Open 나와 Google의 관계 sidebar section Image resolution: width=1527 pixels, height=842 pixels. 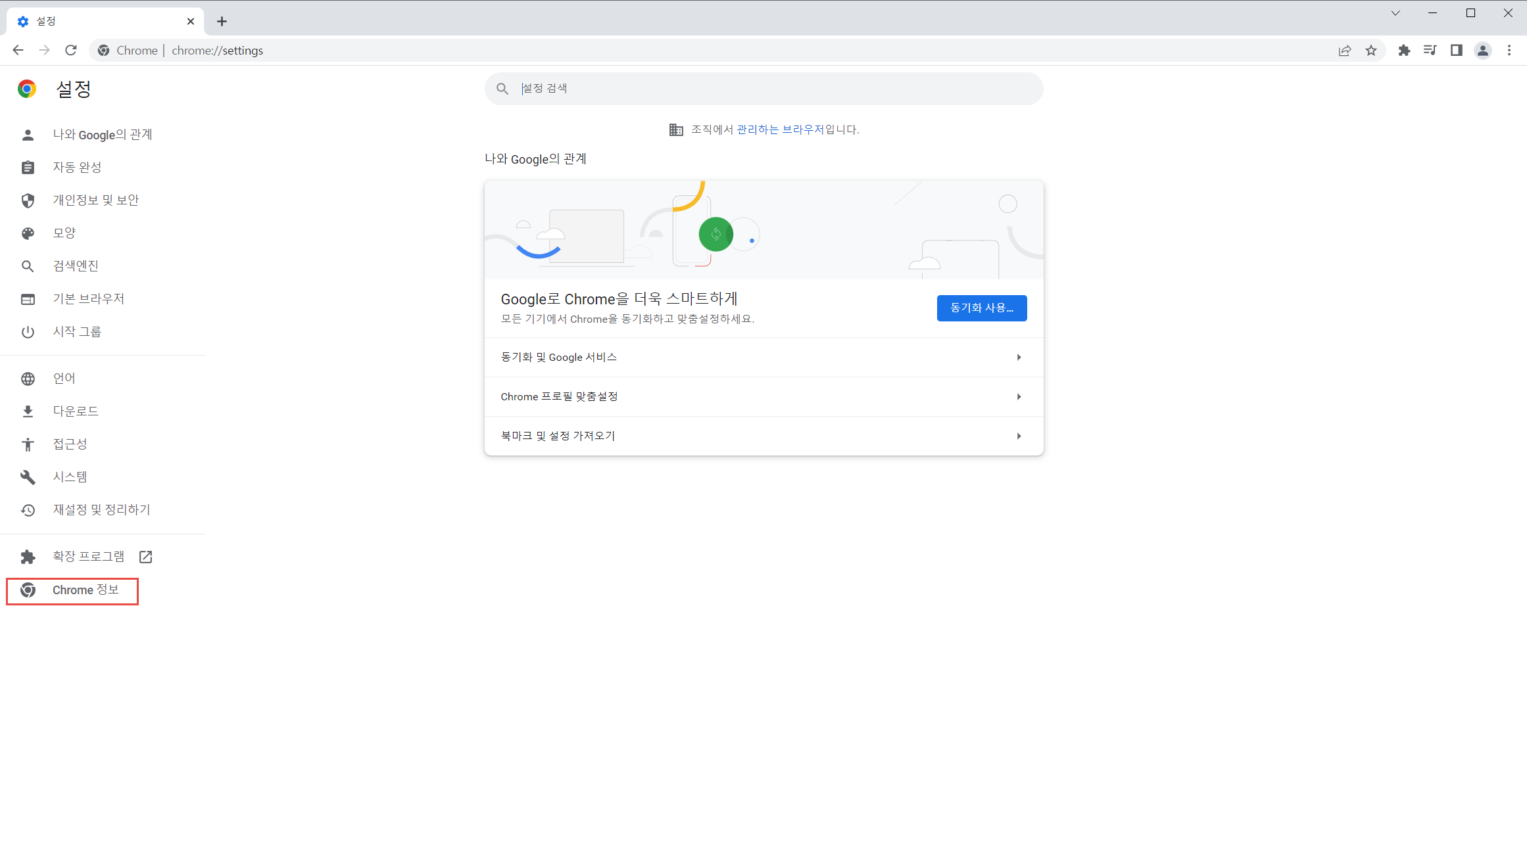click(x=103, y=135)
